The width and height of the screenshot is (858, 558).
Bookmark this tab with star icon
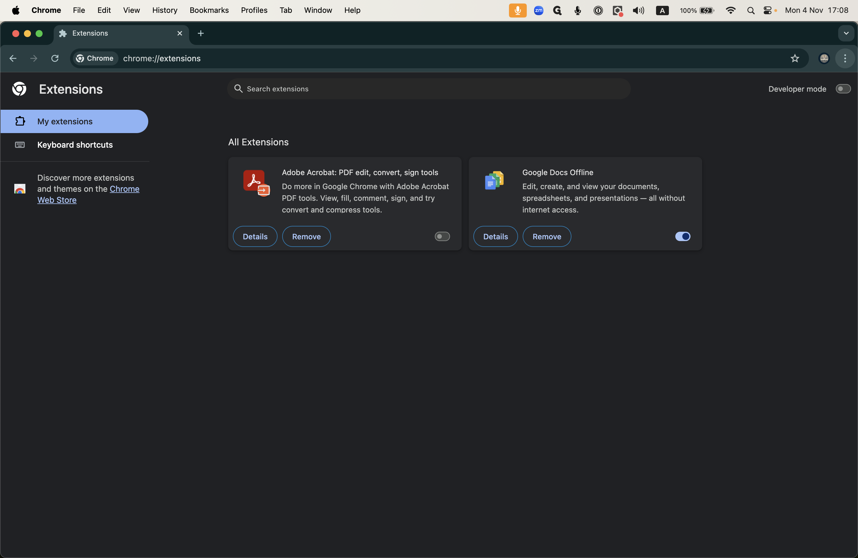click(x=795, y=58)
